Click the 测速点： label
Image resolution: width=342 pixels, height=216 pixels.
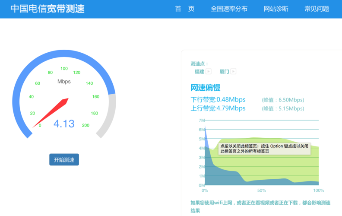pos(199,64)
